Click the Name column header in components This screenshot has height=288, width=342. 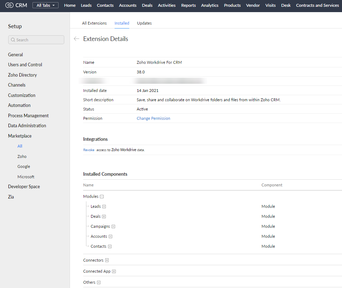pos(88,185)
